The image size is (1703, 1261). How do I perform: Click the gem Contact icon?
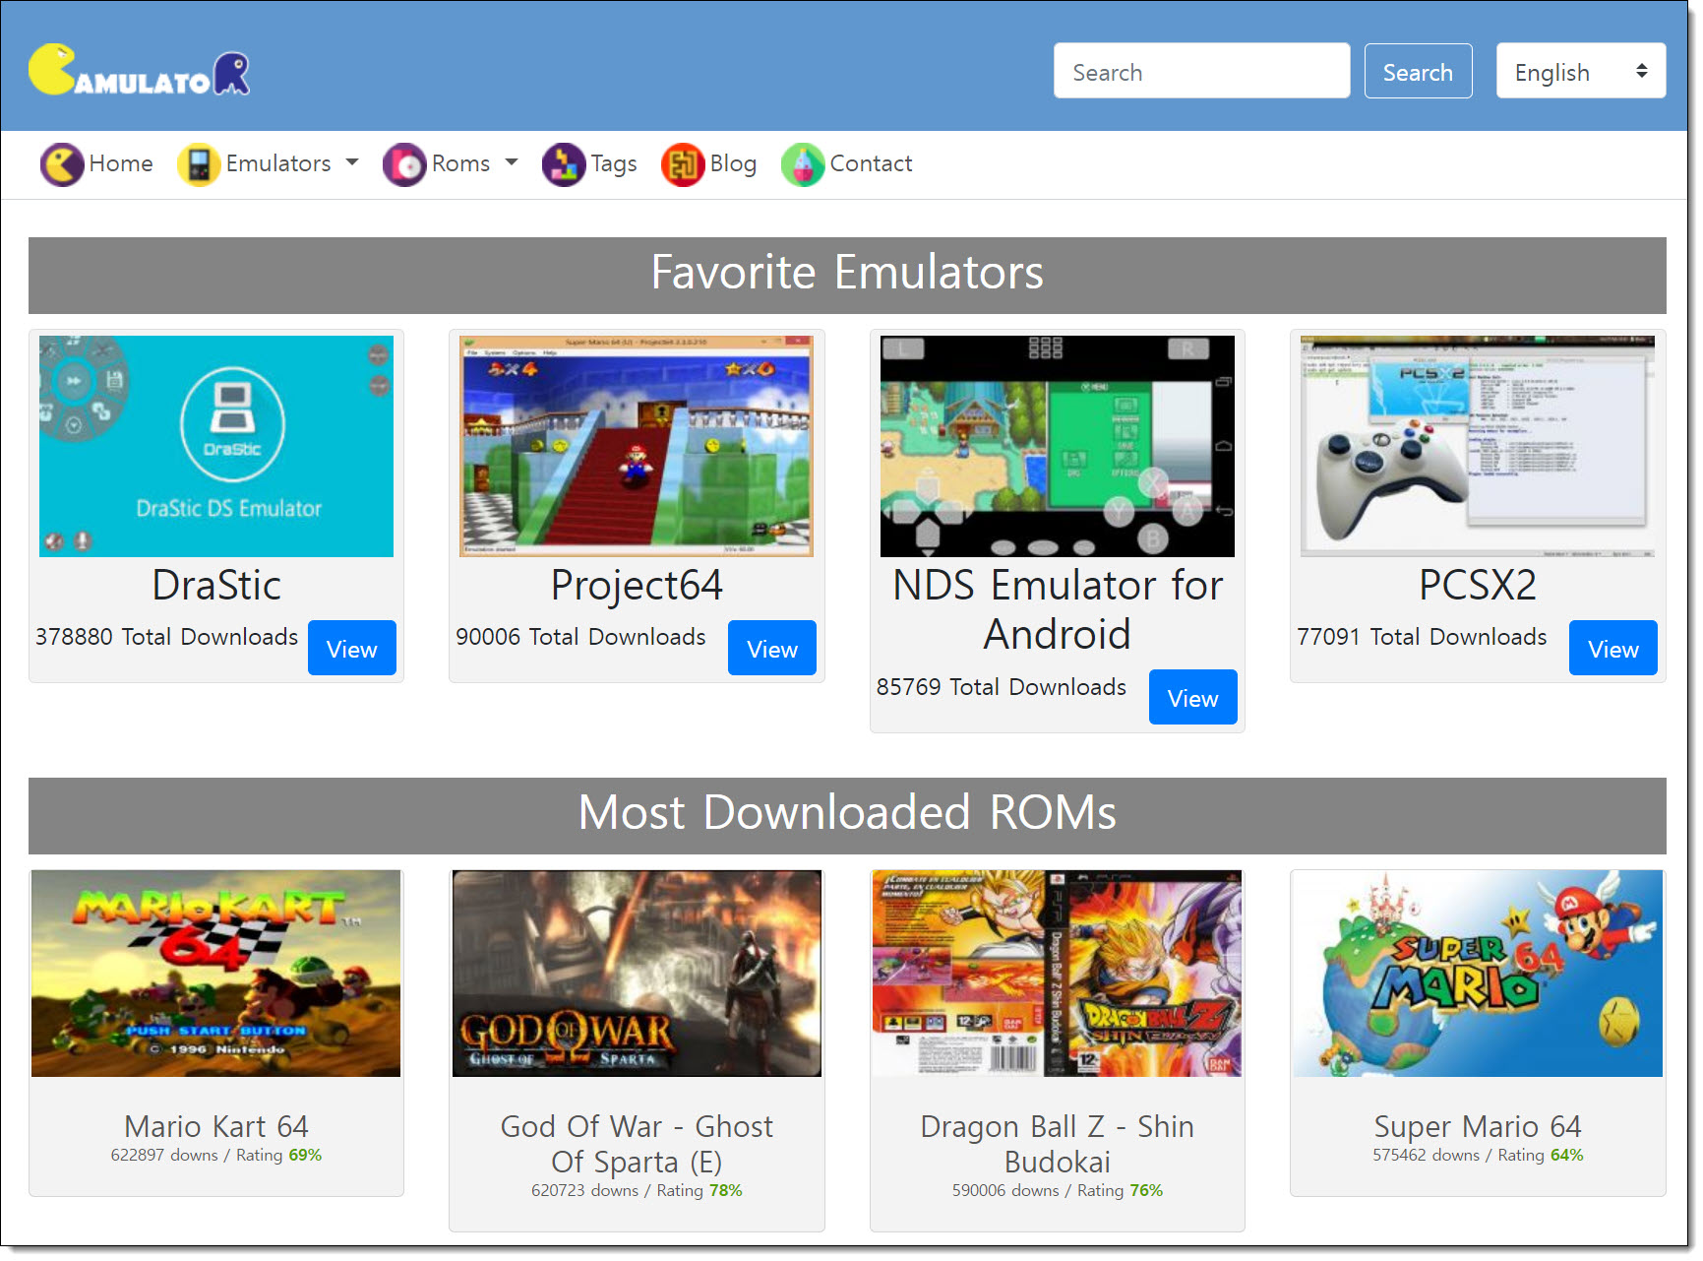802,164
